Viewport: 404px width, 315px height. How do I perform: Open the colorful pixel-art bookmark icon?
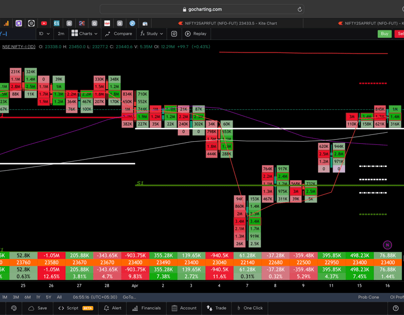pos(82,24)
